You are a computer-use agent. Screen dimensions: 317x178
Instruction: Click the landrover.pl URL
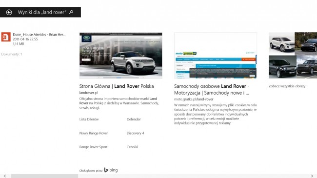[88, 93]
